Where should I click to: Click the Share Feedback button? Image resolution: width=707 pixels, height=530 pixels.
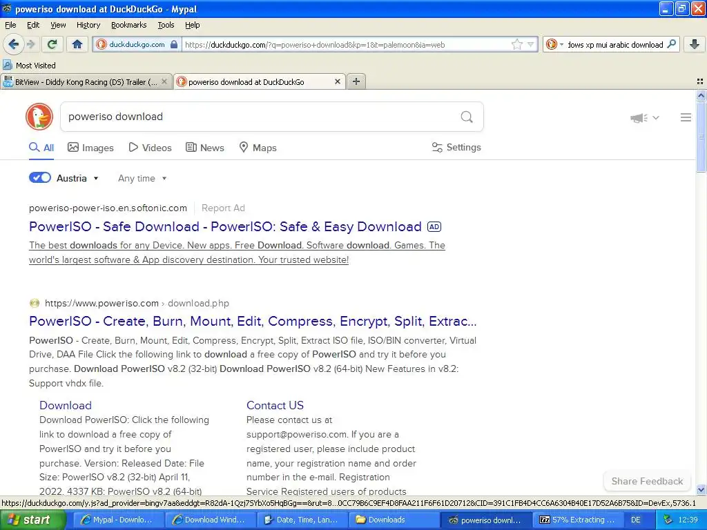(647, 481)
